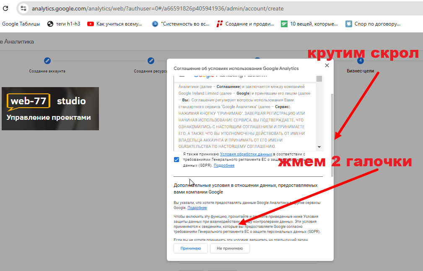Open the Условия обработки данных link
423x271 pixels.
246,154
